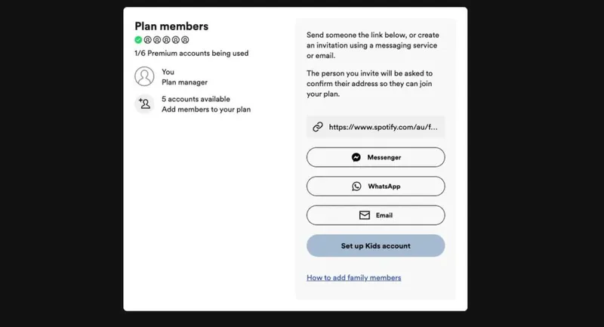Click the 5 accounts available label
The height and width of the screenshot is (327, 604).
(x=196, y=99)
